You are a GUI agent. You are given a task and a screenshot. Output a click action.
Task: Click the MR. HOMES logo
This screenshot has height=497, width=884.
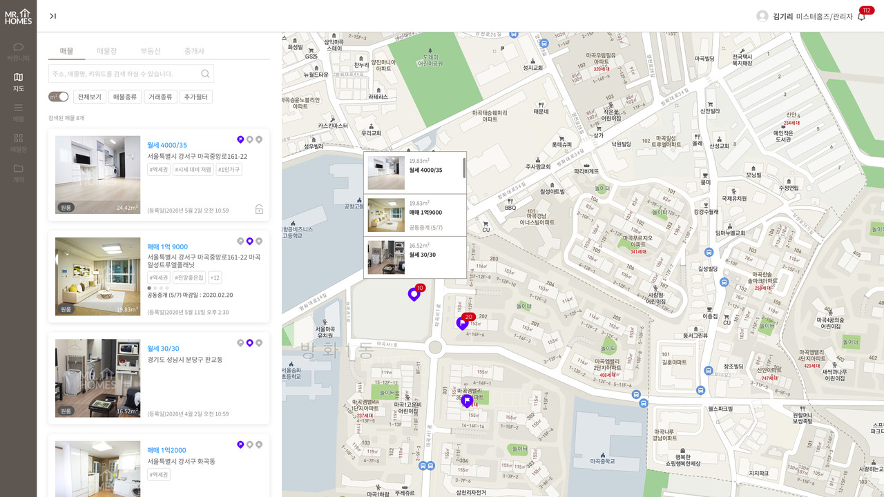pos(18,17)
